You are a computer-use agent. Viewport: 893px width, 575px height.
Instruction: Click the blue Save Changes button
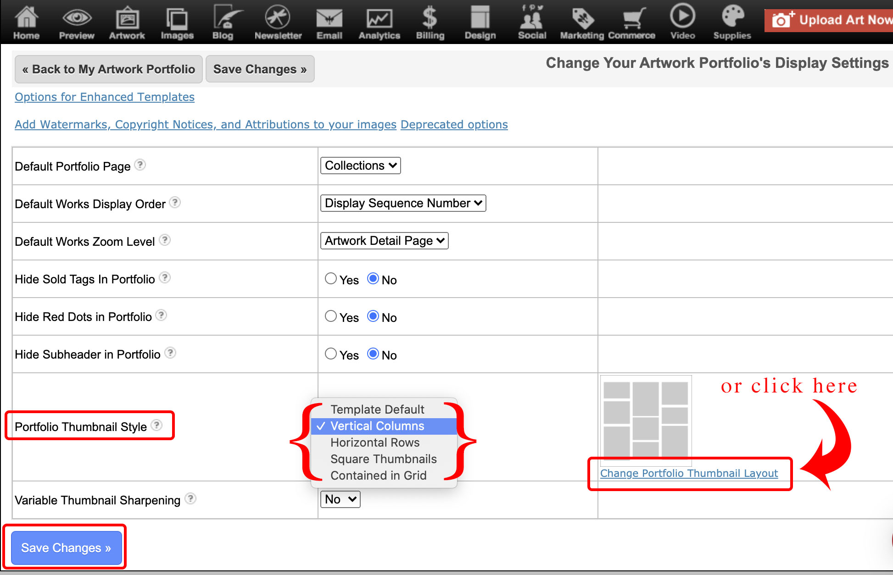(x=66, y=548)
